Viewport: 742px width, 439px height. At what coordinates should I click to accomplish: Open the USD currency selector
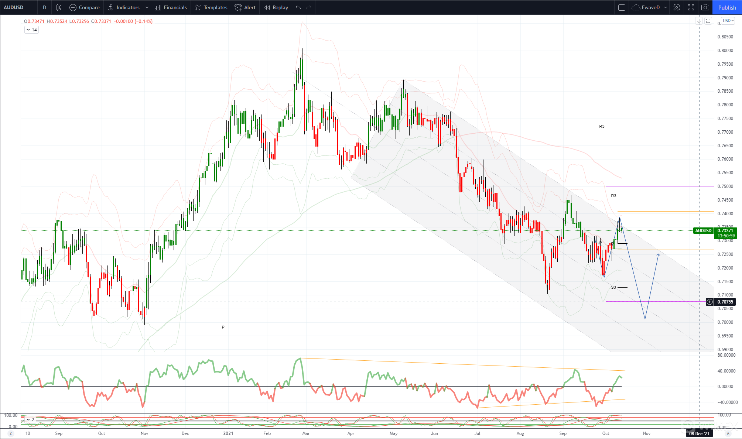[728, 21]
